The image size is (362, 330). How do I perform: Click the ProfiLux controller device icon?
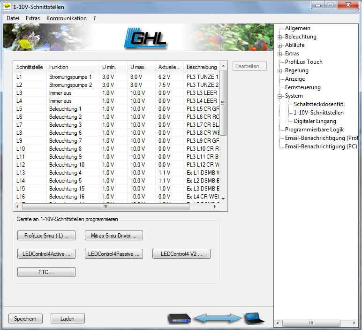[179, 318]
